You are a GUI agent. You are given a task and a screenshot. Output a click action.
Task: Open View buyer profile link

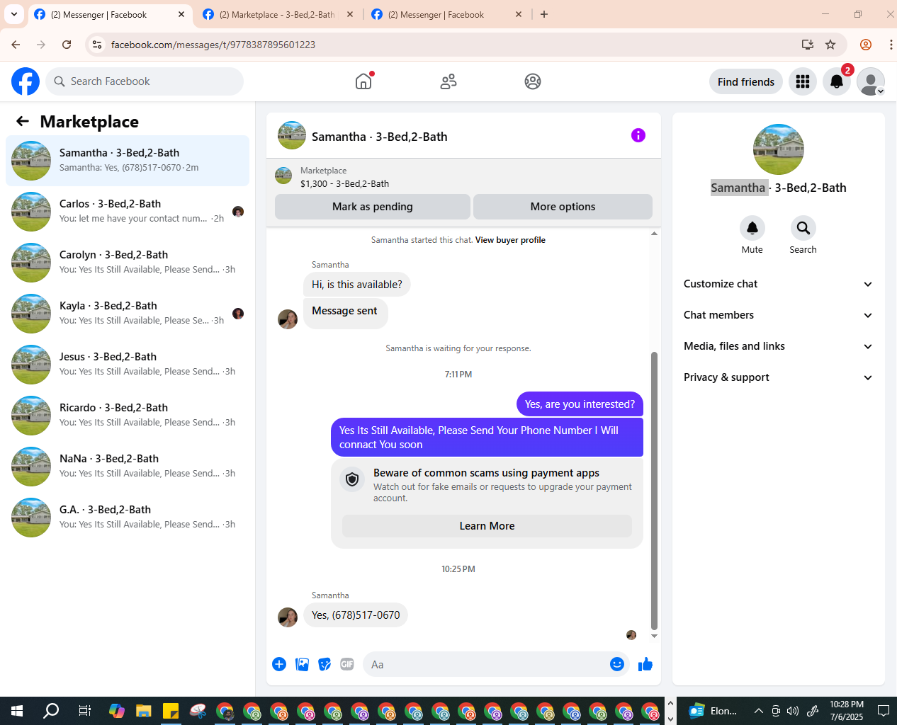pyautogui.click(x=510, y=240)
